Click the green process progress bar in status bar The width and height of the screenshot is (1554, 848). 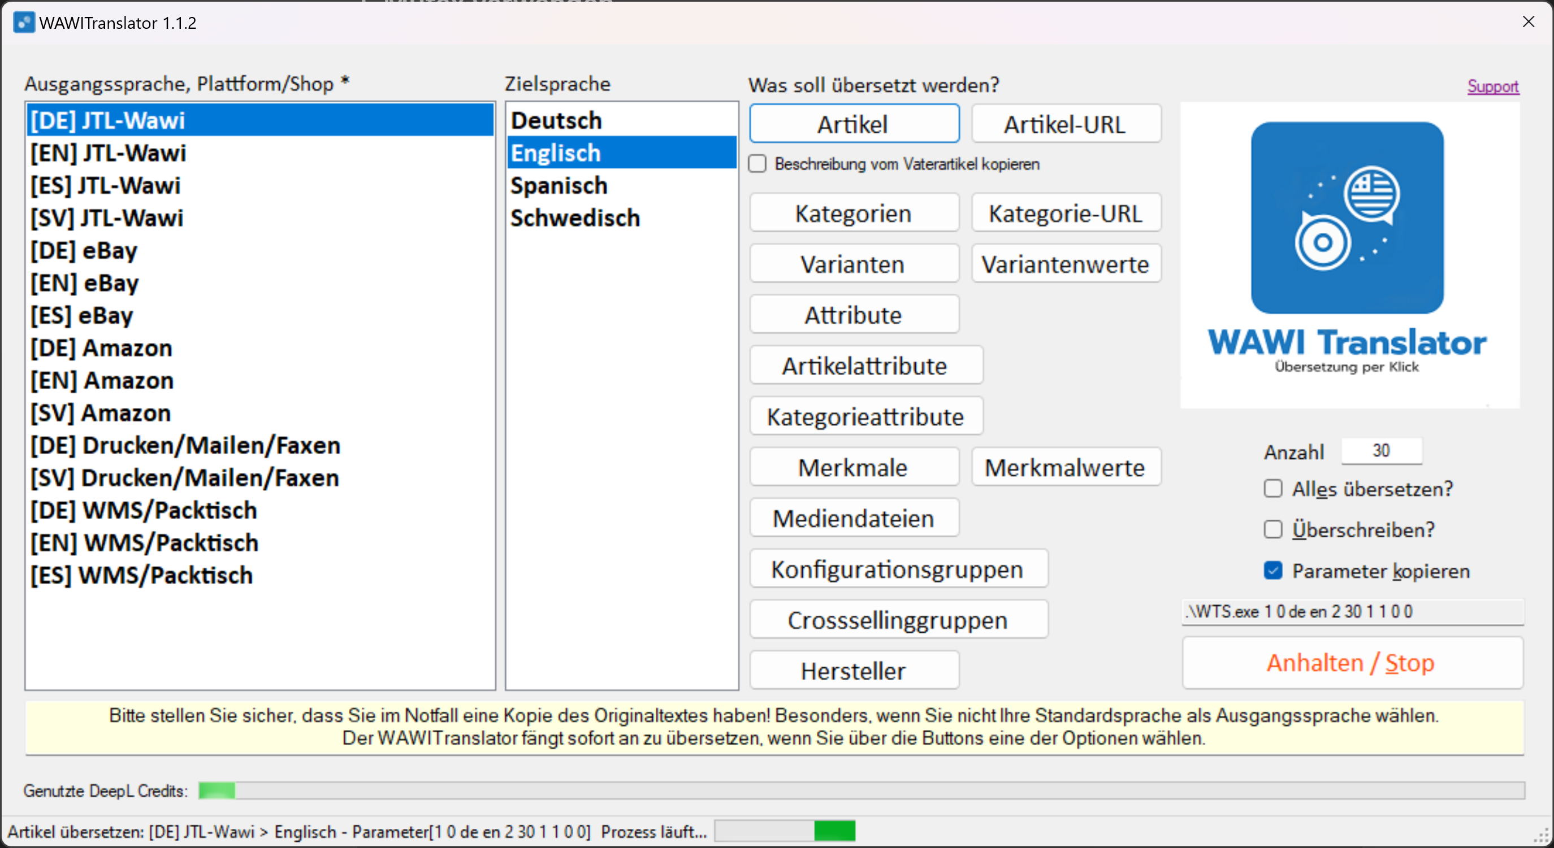click(x=785, y=831)
